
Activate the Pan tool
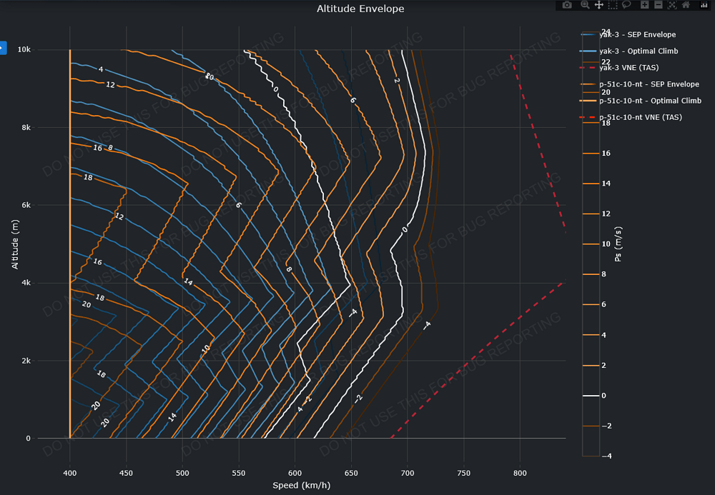pos(598,5)
